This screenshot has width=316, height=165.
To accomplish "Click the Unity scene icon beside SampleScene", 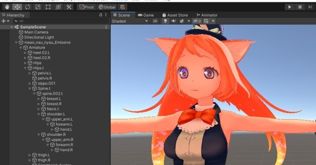I will pos(17,27).
